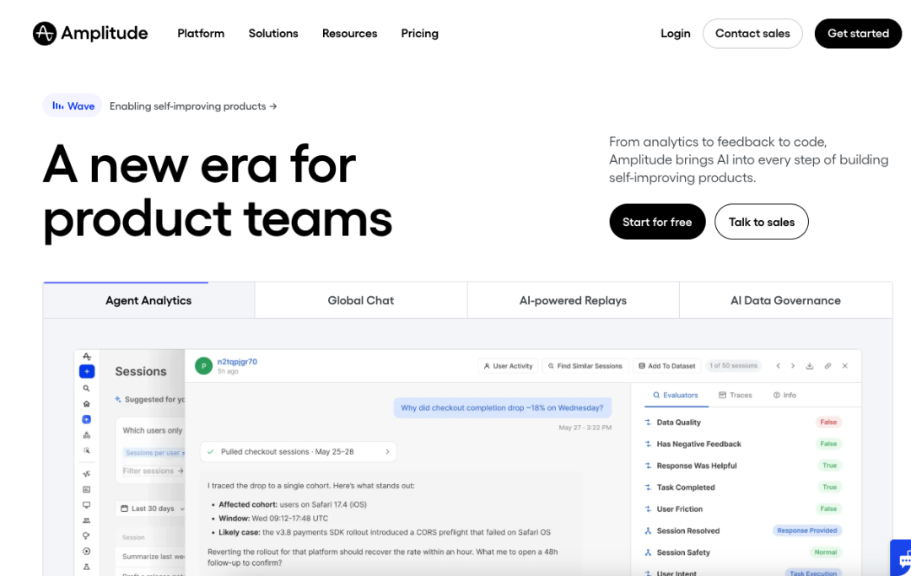Click the Contact sales button
Screen dimensions: 911x576
tap(752, 34)
